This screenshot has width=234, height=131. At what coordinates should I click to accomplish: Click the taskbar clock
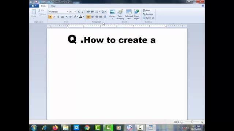tap(196, 128)
